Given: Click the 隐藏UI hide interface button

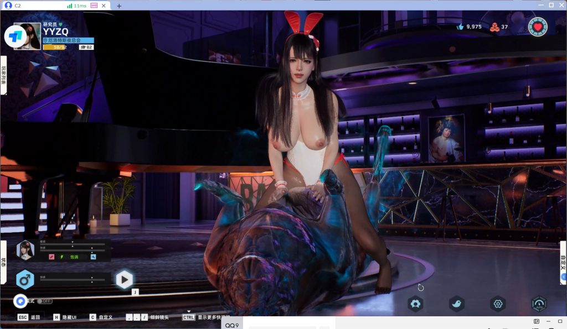Looking at the screenshot, I should click(65, 317).
